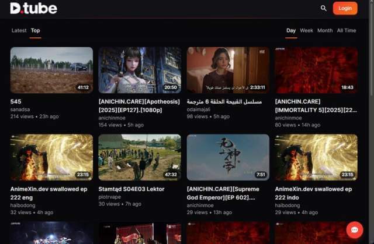The image size is (374, 244).
Task: Click the 18:43 duration badge
Action: click(347, 87)
